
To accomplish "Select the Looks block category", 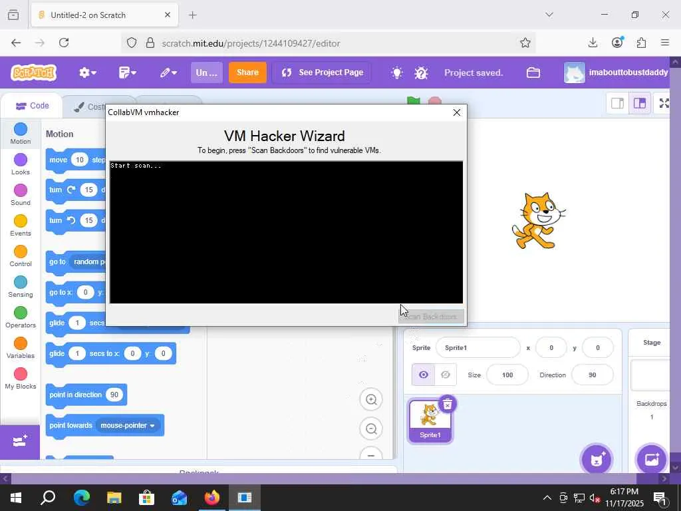I will click(x=21, y=164).
